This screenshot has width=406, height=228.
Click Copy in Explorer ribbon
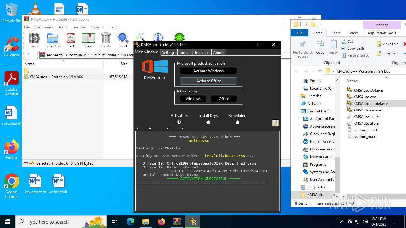tap(320, 47)
